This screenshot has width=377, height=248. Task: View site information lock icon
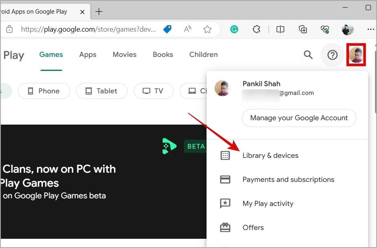point(9,29)
